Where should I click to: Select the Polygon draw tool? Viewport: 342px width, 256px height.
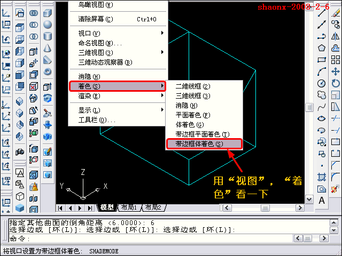(322, 48)
